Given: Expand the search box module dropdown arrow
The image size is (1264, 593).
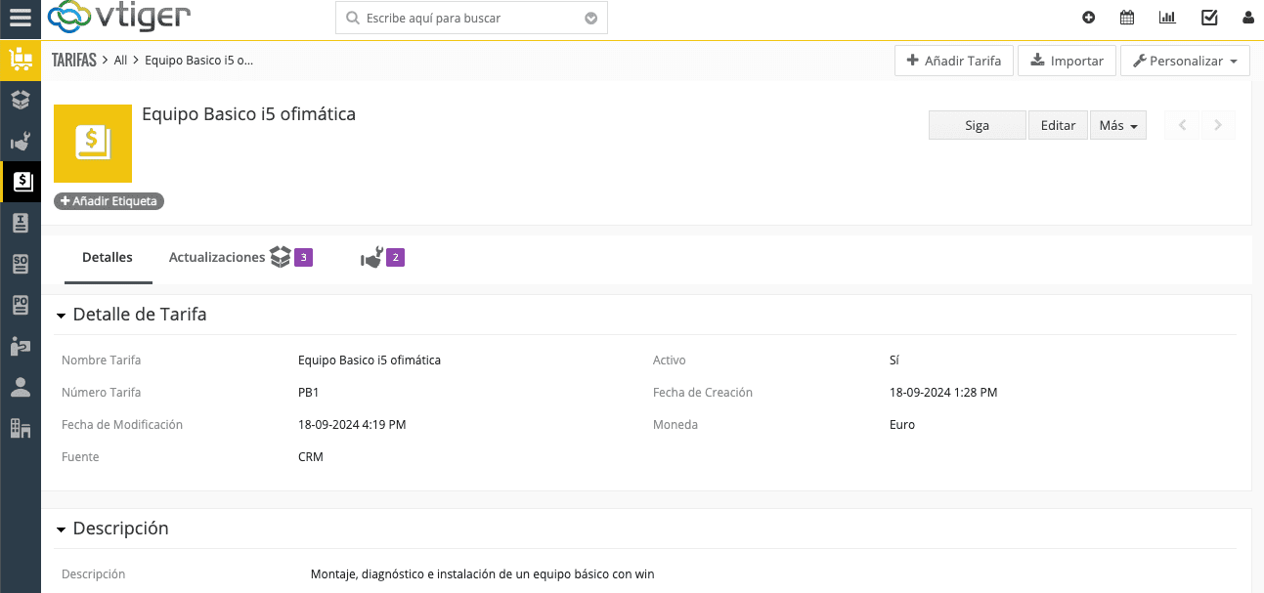Looking at the screenshot, I should click(590, 19).
